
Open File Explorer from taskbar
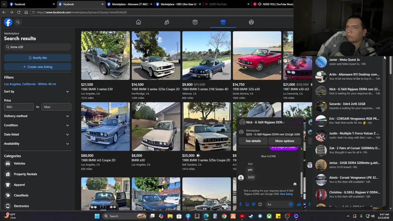(x=170, y=216)
